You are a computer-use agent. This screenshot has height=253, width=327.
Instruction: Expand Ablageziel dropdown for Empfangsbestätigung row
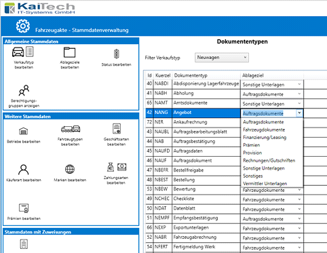click(299, 218)
